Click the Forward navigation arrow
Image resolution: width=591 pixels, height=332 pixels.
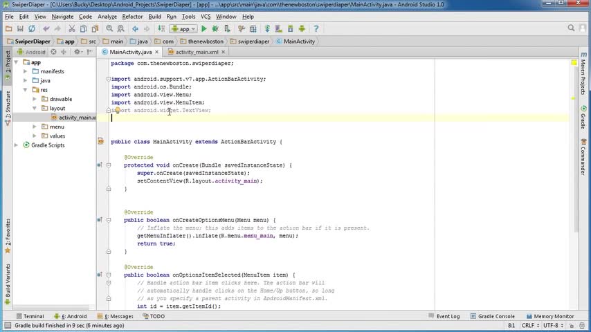click(147, 28)
